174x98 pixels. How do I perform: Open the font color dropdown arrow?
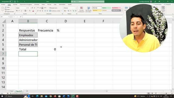pos(35,11)
